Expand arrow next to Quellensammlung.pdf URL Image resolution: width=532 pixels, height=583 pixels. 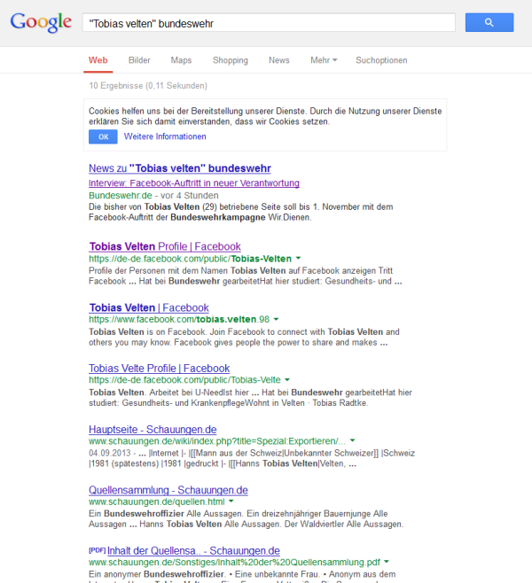387,562
